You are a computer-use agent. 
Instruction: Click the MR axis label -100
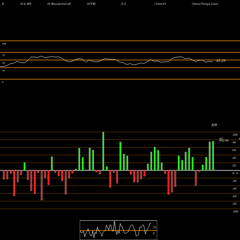tap(235, 212)
